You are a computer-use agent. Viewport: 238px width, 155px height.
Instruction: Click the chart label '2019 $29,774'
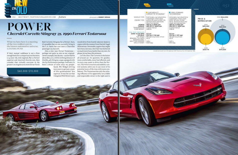click(206, 49)
